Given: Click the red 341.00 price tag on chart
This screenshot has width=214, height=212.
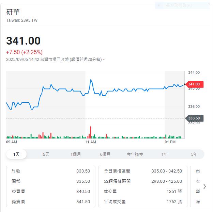Looking at the screenshot, I should point(194,84).
